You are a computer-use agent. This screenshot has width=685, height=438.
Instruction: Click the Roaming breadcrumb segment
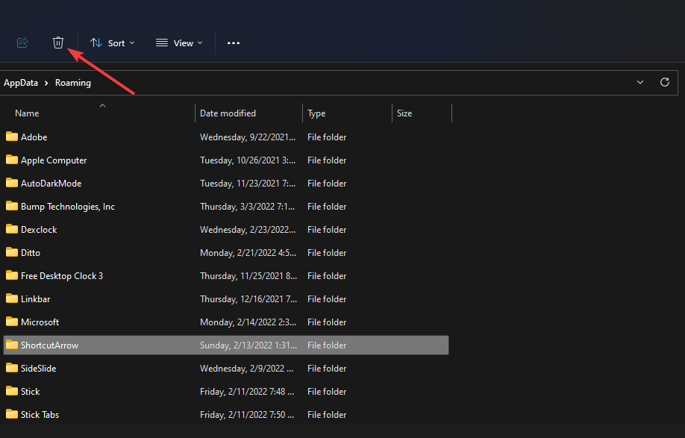pos(73,83)
